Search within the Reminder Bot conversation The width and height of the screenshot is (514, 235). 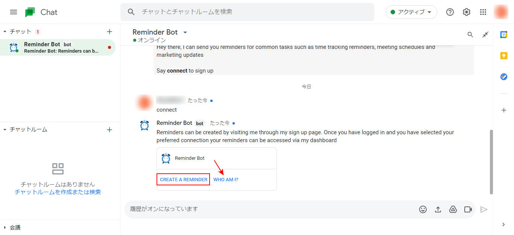(470, 34)
